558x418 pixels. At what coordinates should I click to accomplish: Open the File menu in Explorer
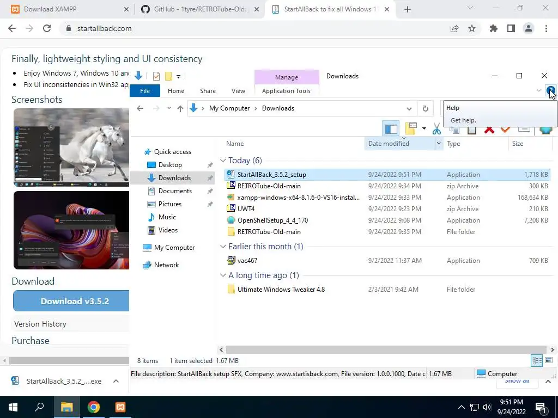(145, 91)
